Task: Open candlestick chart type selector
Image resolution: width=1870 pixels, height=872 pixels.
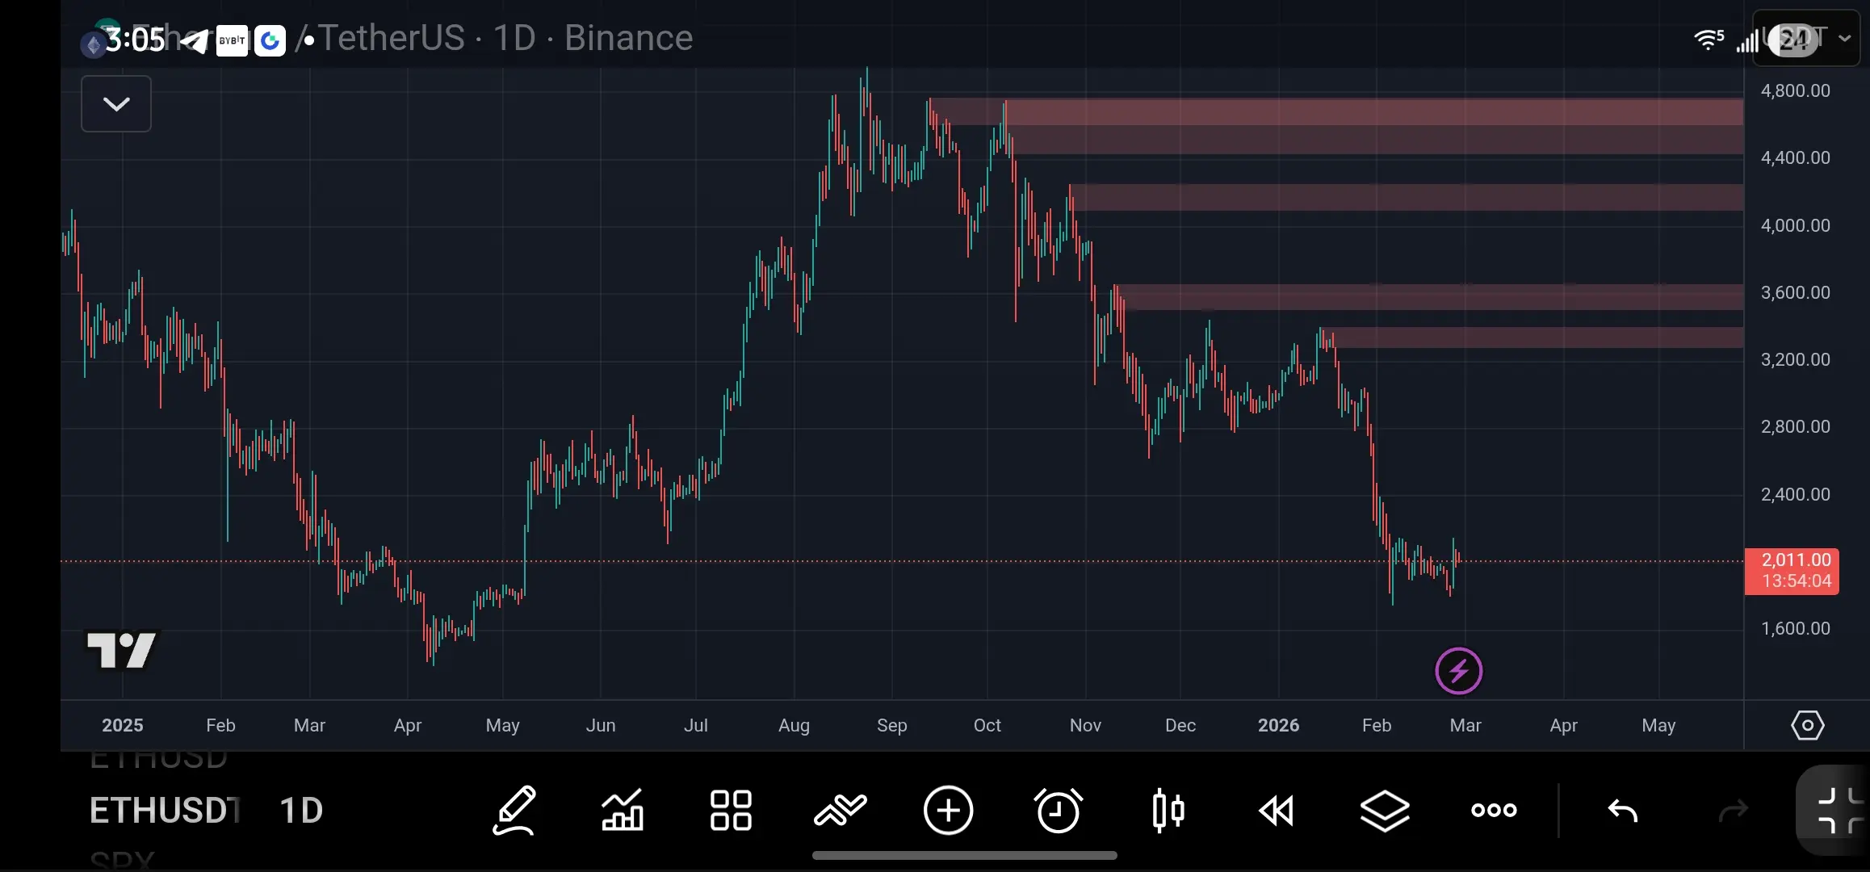Action: 1168,810
